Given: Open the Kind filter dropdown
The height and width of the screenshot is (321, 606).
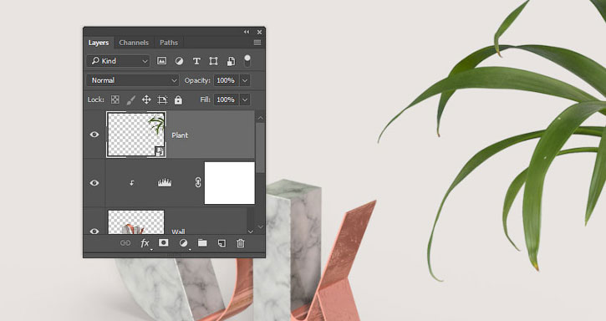Looking at the screenshot, I should [118, 61].
